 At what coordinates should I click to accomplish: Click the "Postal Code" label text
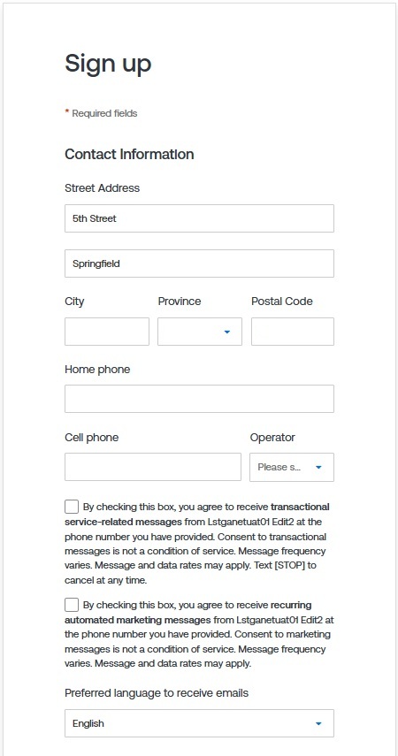pyautogui.click(x=282, y=302)
